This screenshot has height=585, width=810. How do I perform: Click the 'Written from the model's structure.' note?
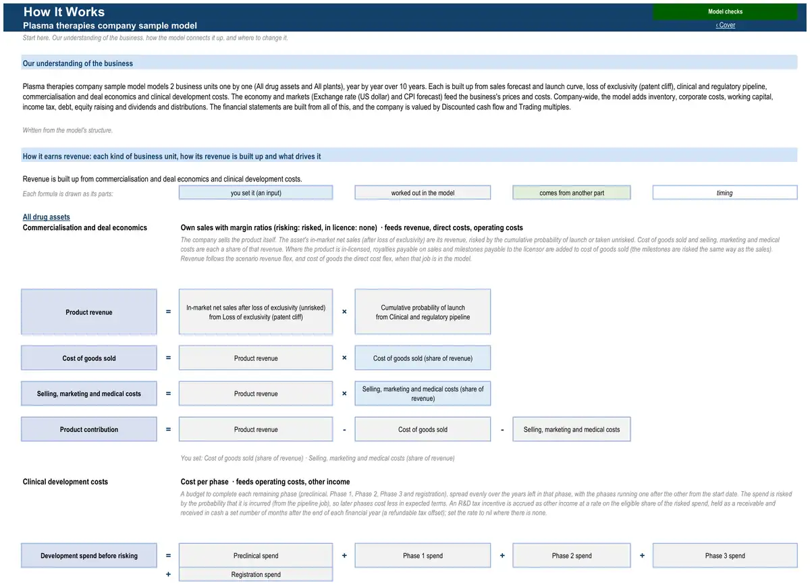click(x=67, y=130)
